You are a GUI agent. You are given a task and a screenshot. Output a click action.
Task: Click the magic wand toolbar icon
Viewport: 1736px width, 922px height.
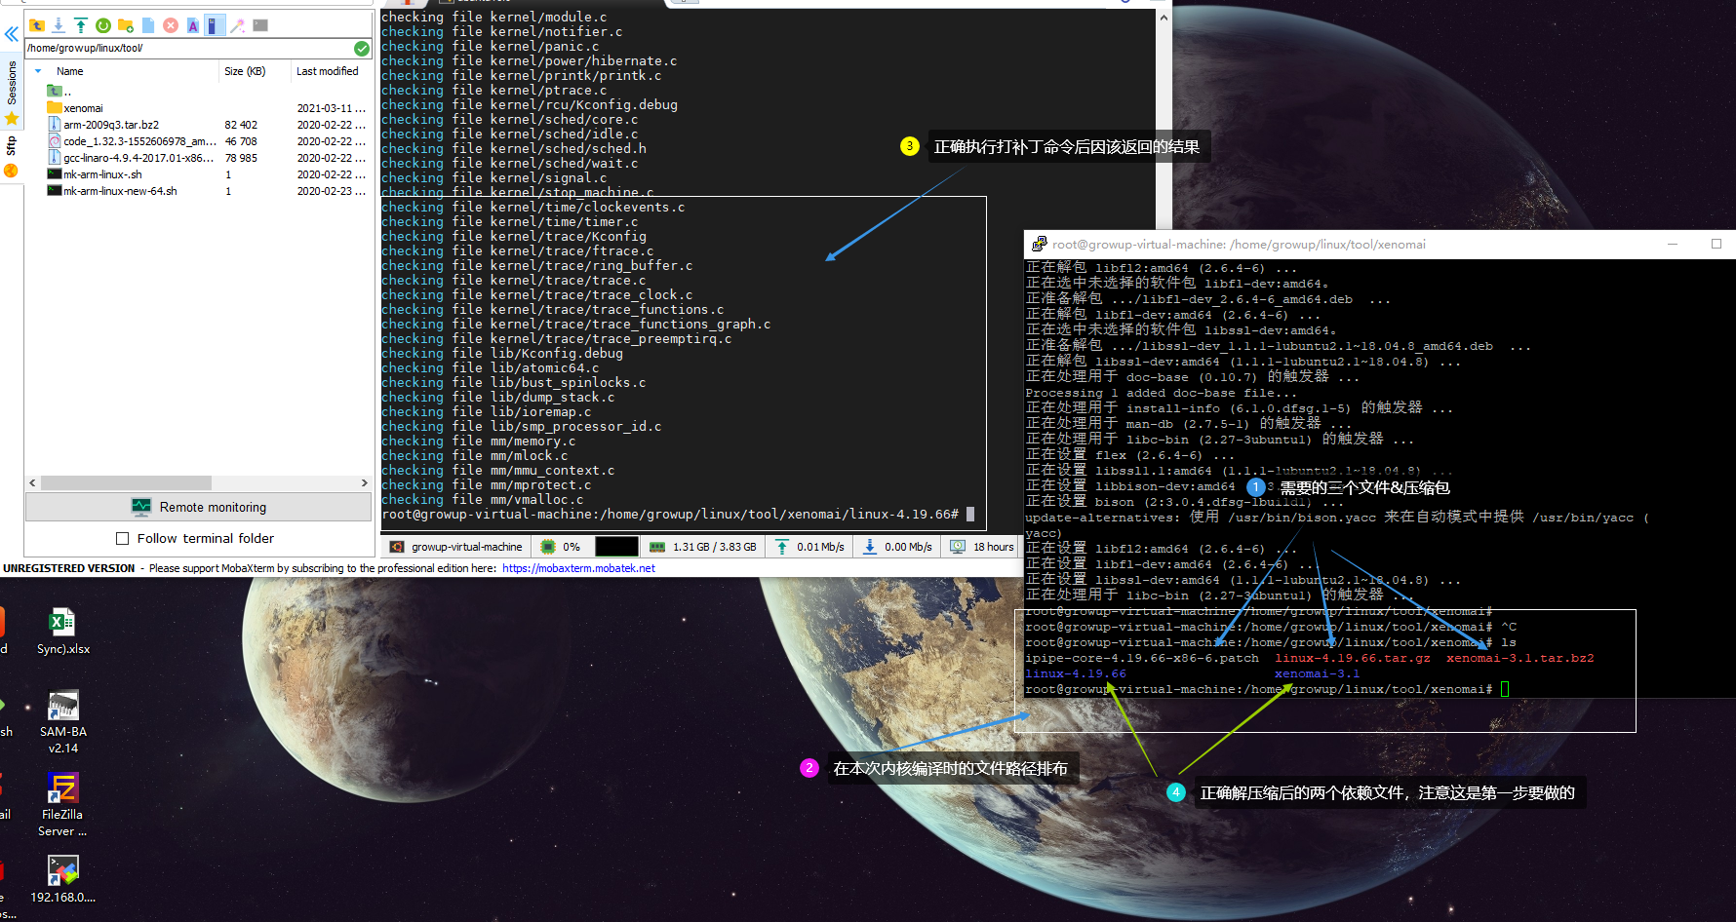click(238, 25)
